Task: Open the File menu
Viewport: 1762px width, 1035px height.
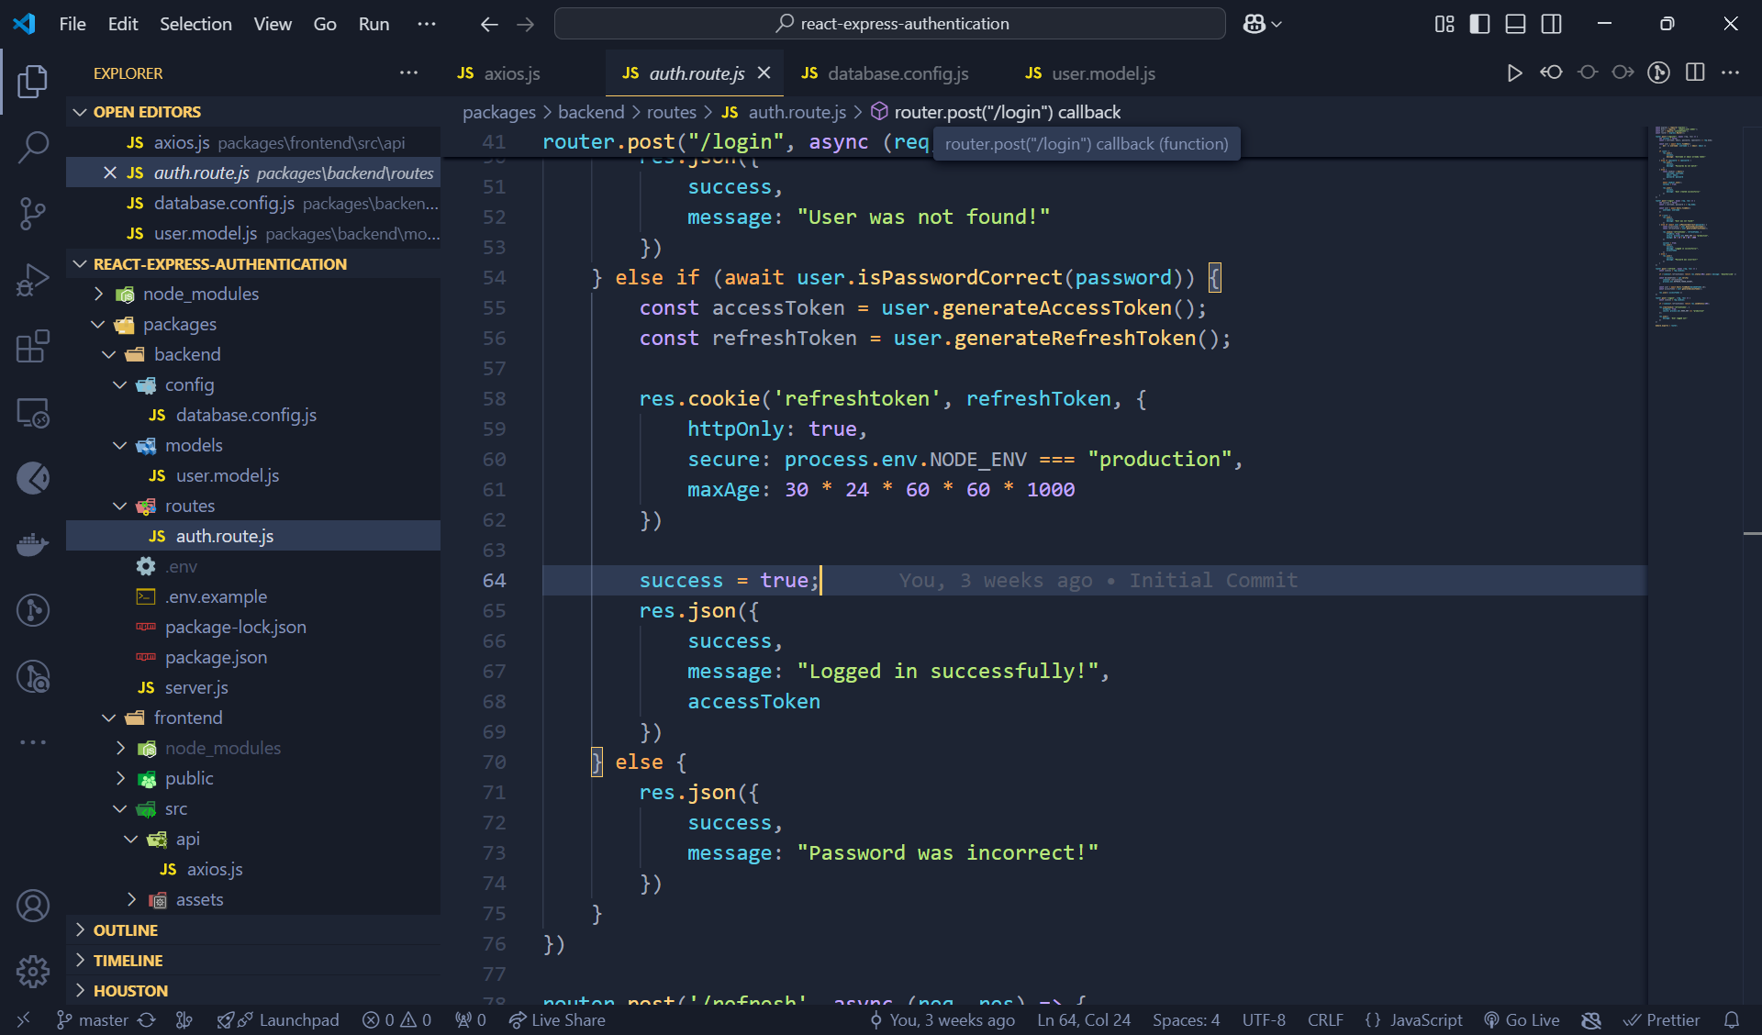Action: [x=72, y=24]
